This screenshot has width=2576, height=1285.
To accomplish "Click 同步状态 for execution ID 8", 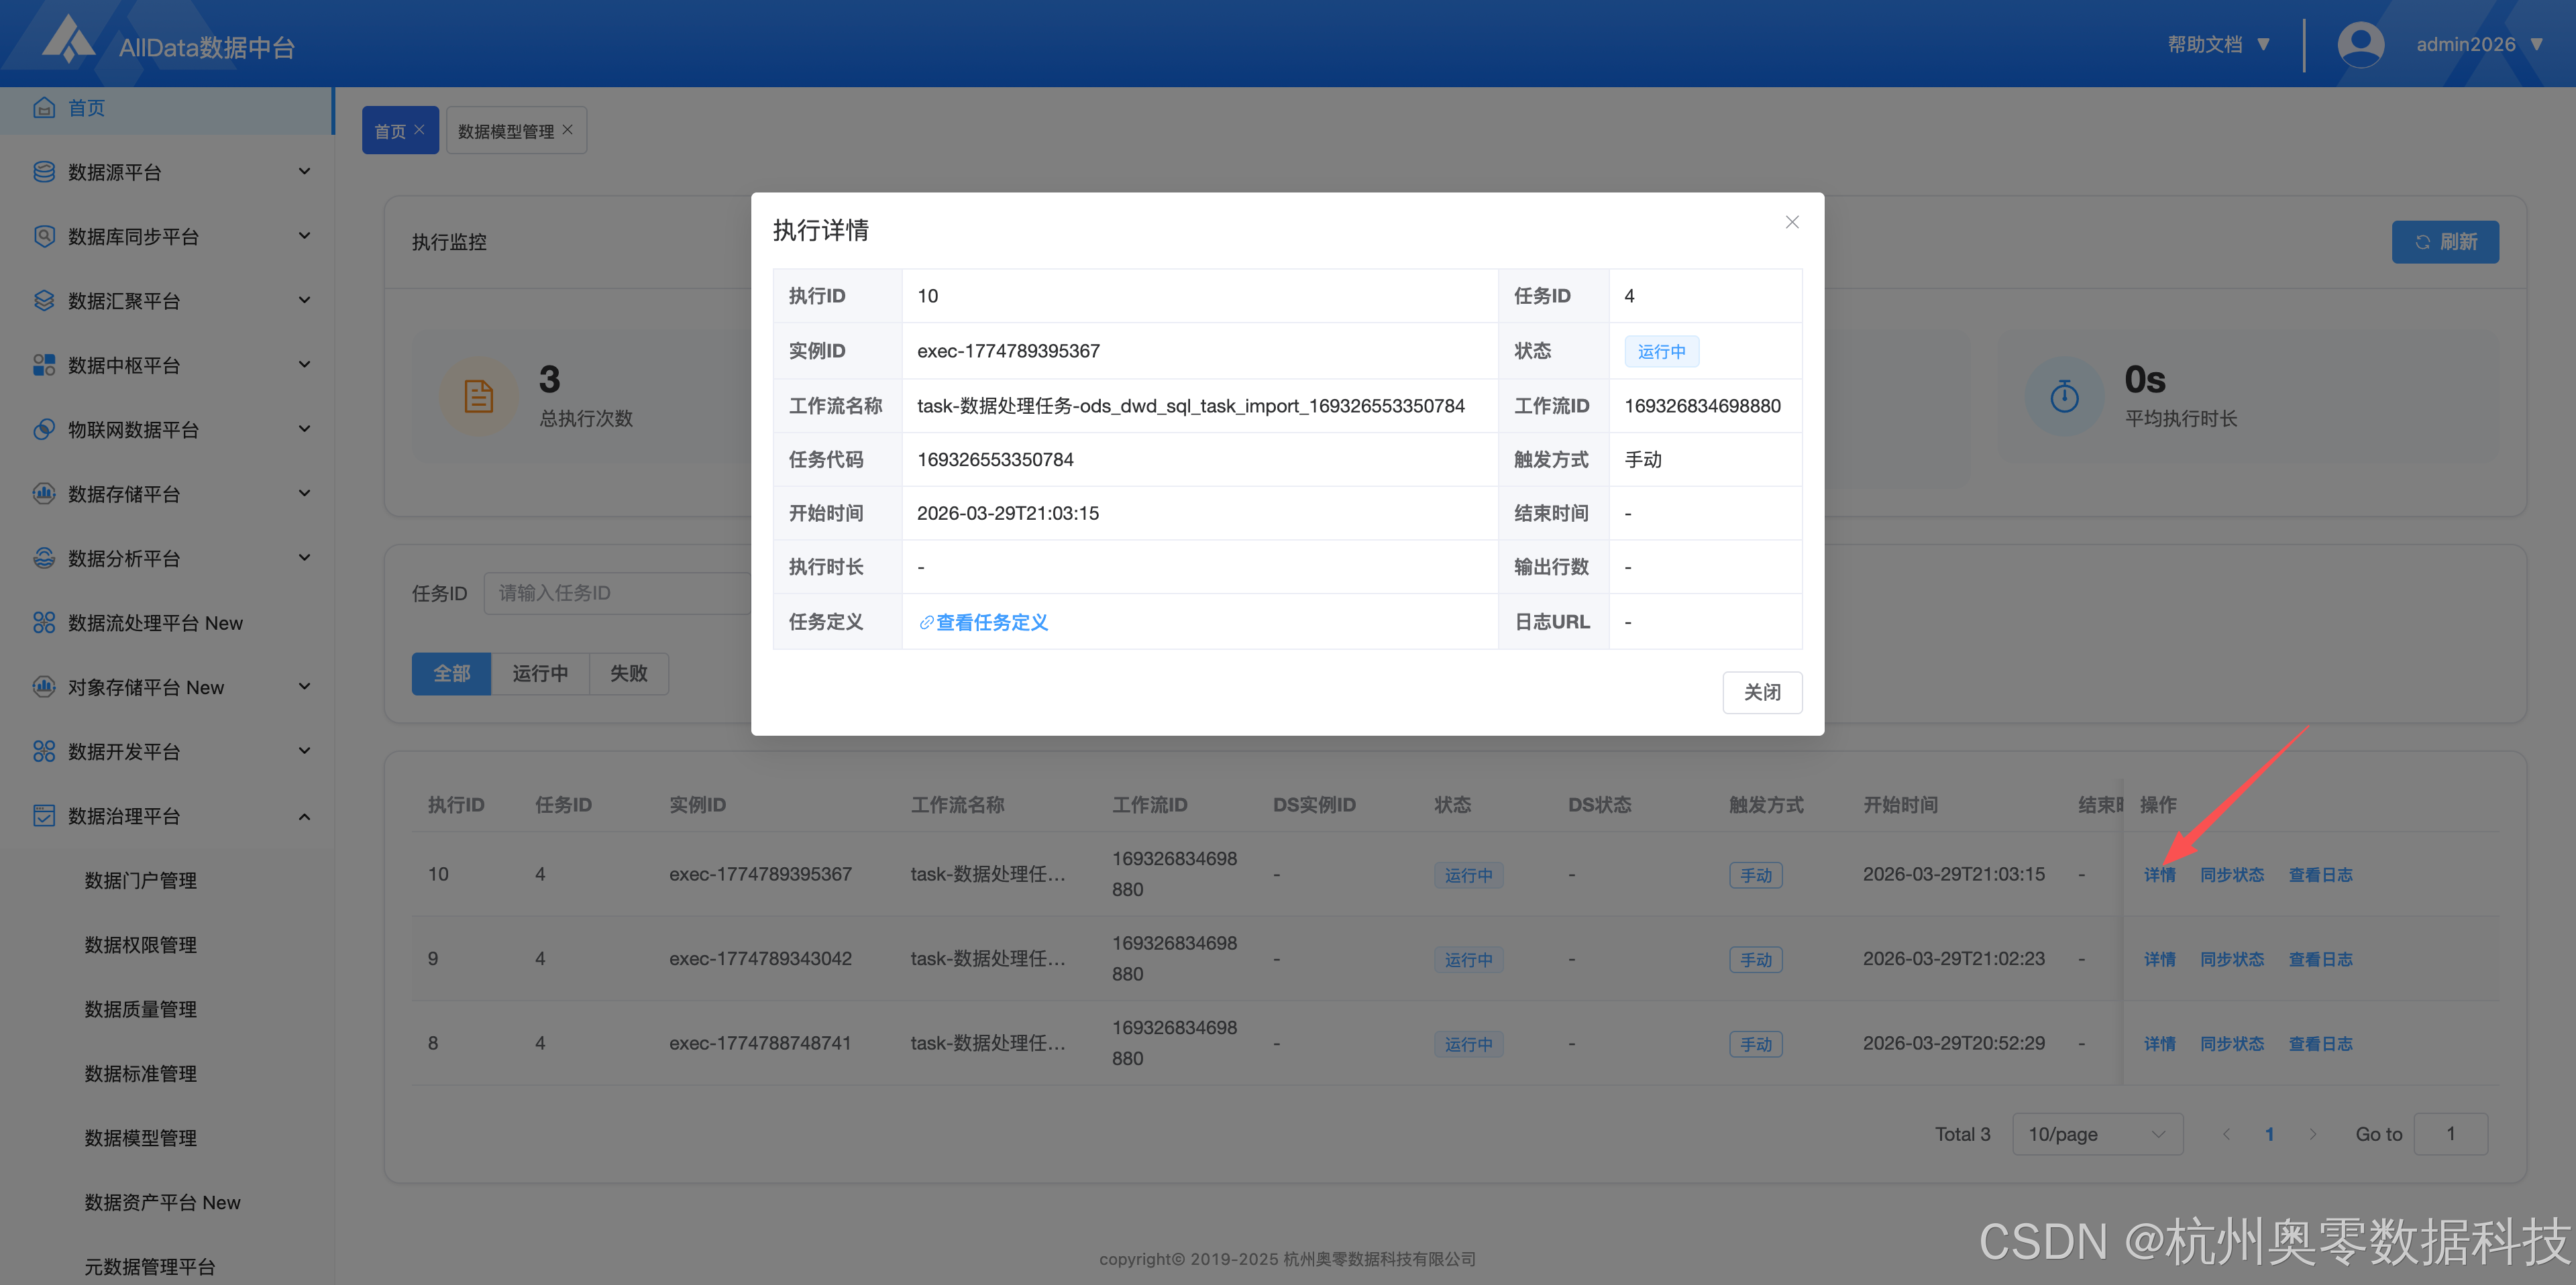I will [2232, 1043].
